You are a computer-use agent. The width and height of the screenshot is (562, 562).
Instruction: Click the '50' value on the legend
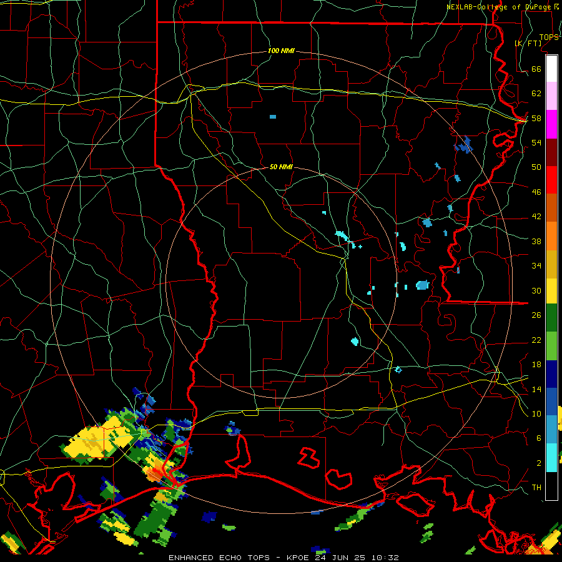point(536,167)
